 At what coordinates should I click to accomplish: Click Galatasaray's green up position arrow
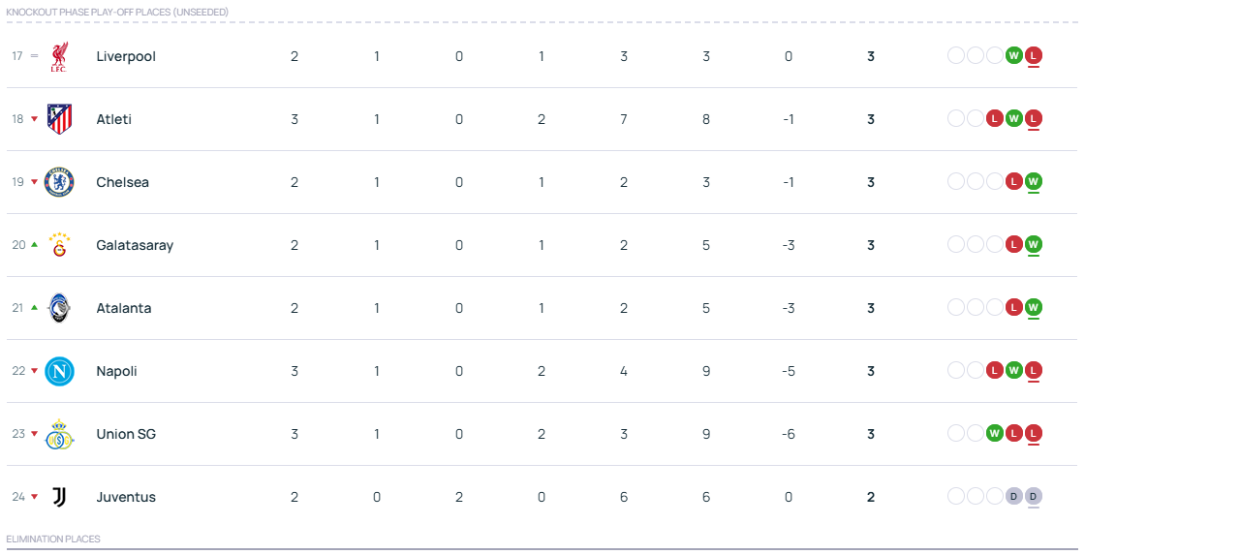(34, 245)
